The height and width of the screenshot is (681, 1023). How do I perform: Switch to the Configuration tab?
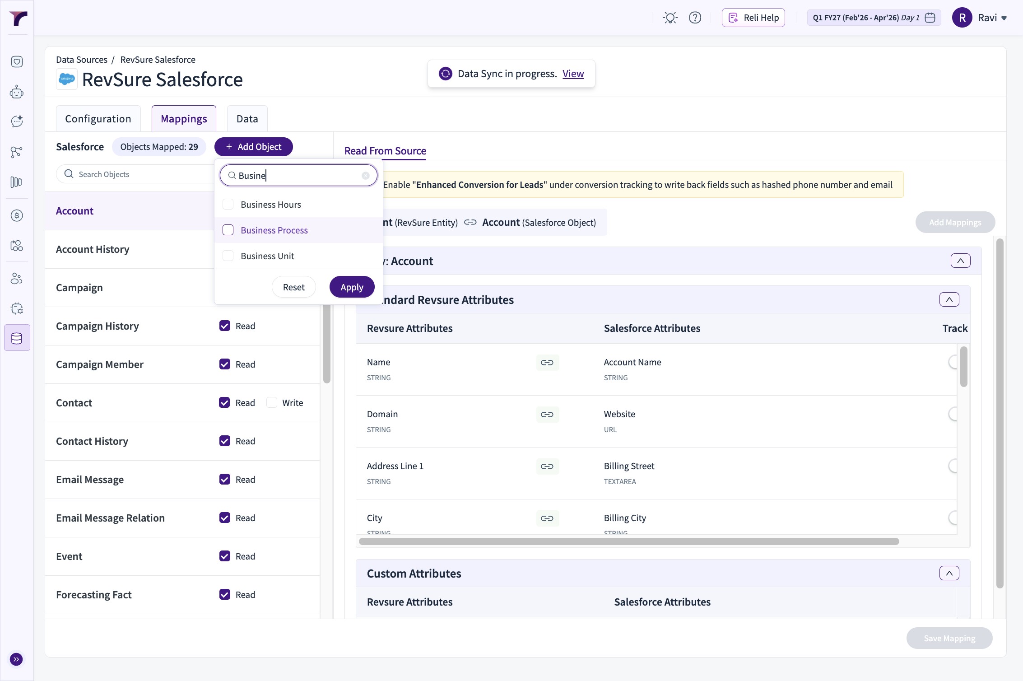(98, 119)
